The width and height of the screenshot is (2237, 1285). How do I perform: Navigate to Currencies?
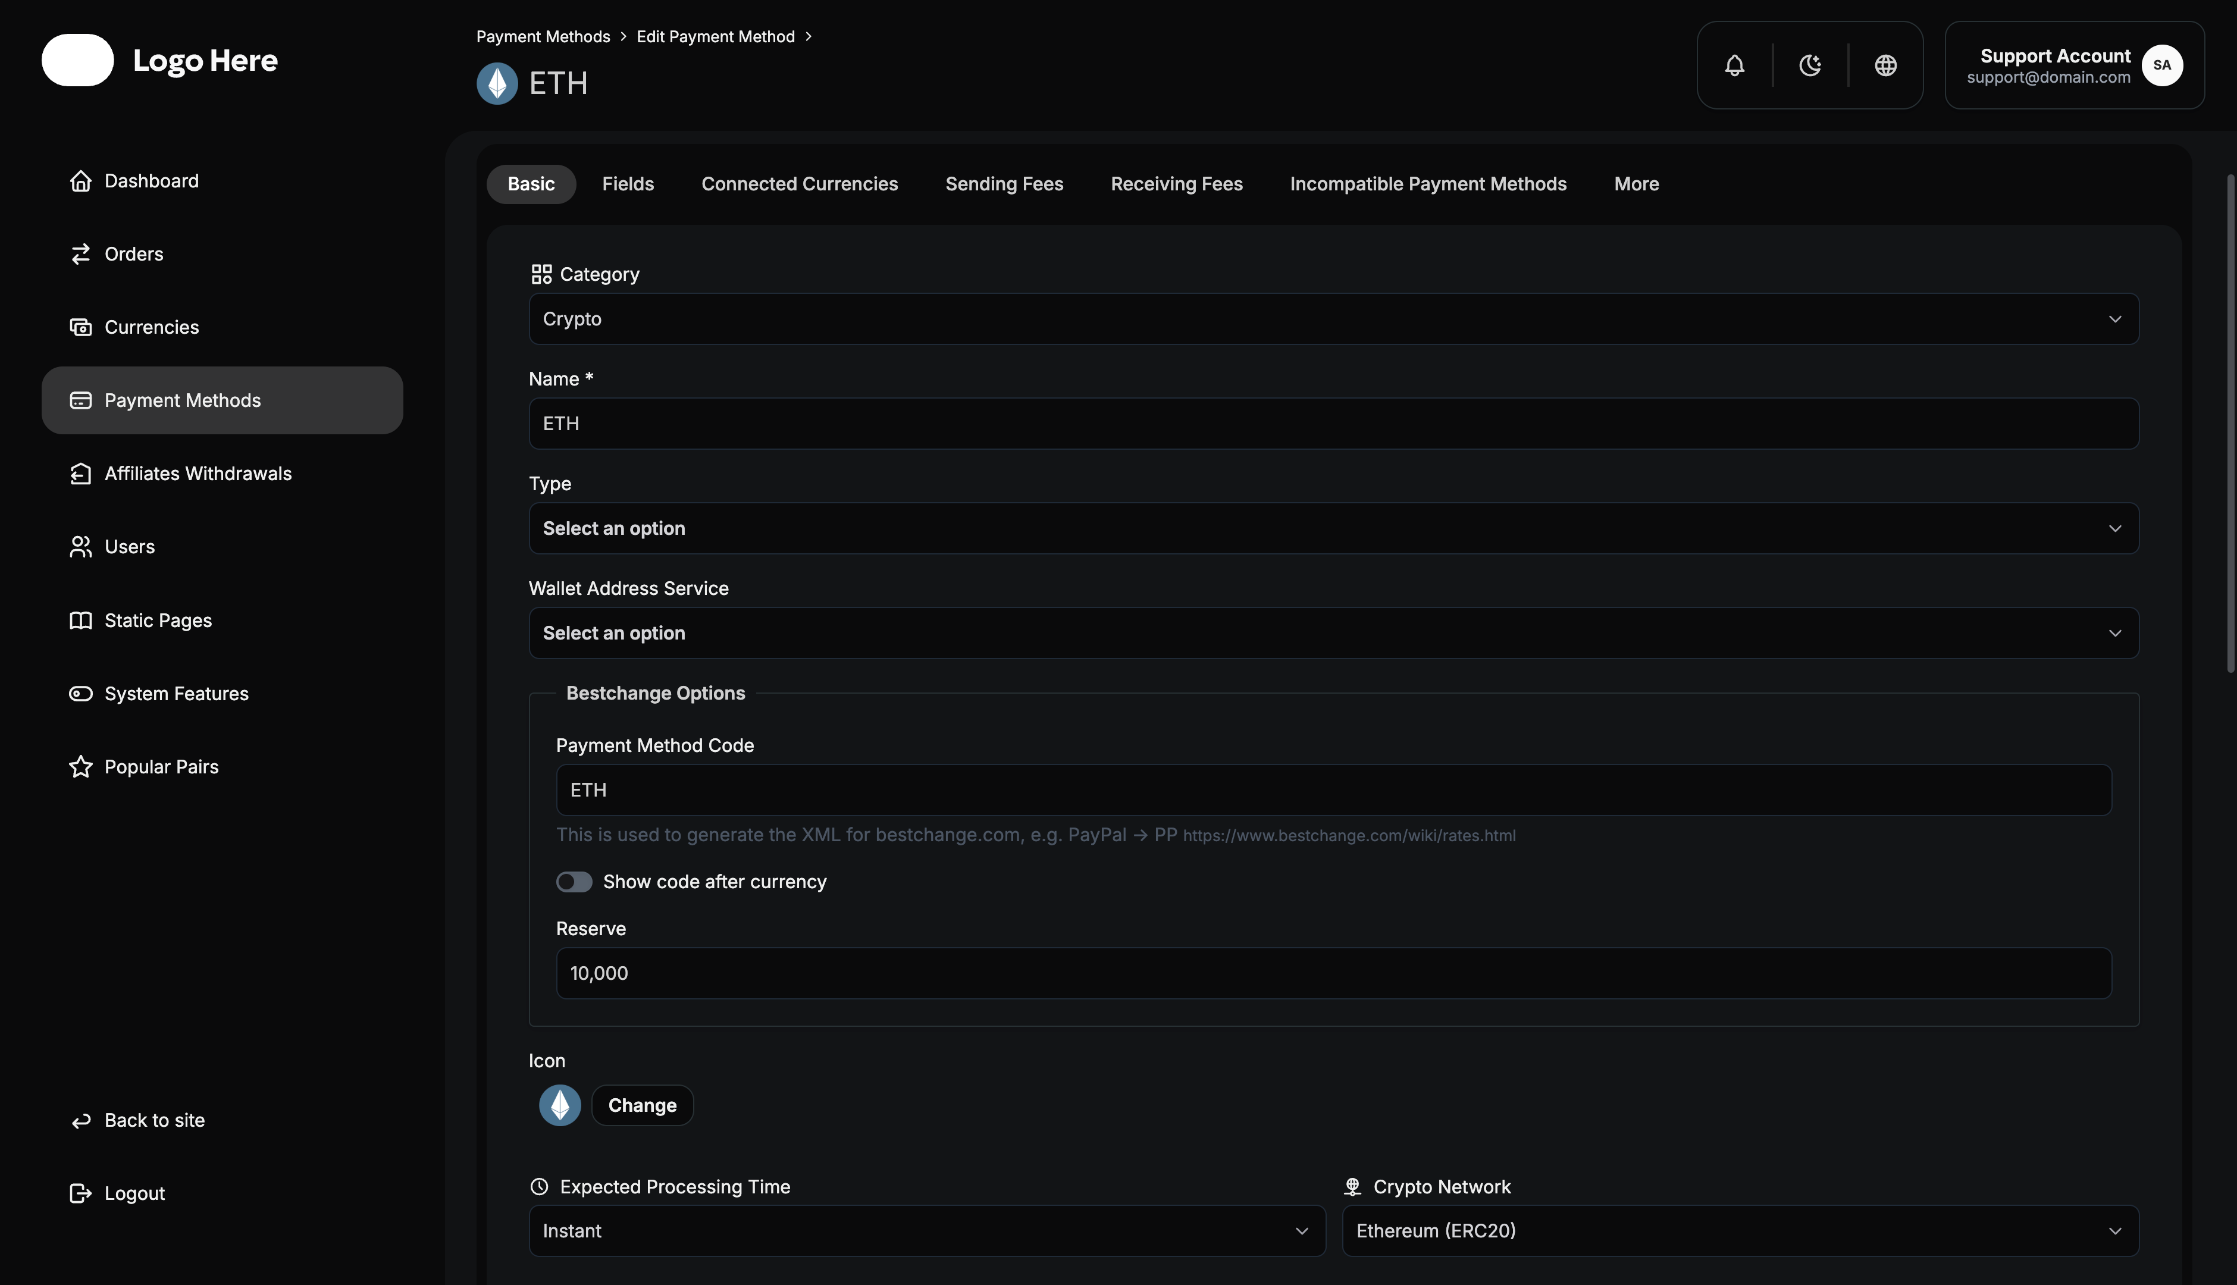coord(151,327)
